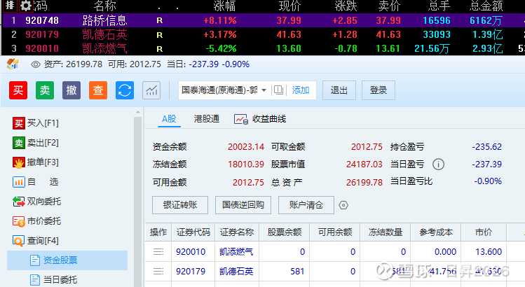Refresh account data with blue refresh icon
525x287 pixels.
[125, 90]
